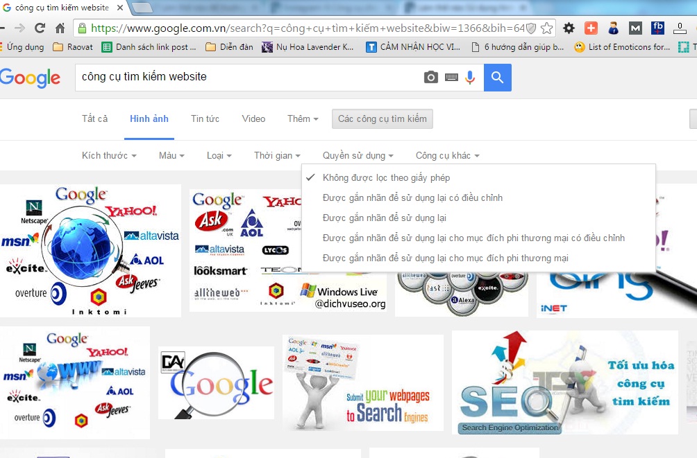The image size is (697, 458).
Task: Choose noncommercial reuse 'có điều chỉnh' option
Action: [x=478, y=238]
